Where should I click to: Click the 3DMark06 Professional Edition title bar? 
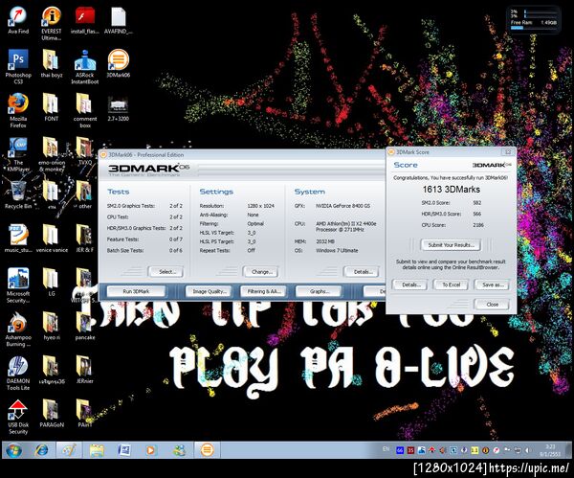click(242, 154)
